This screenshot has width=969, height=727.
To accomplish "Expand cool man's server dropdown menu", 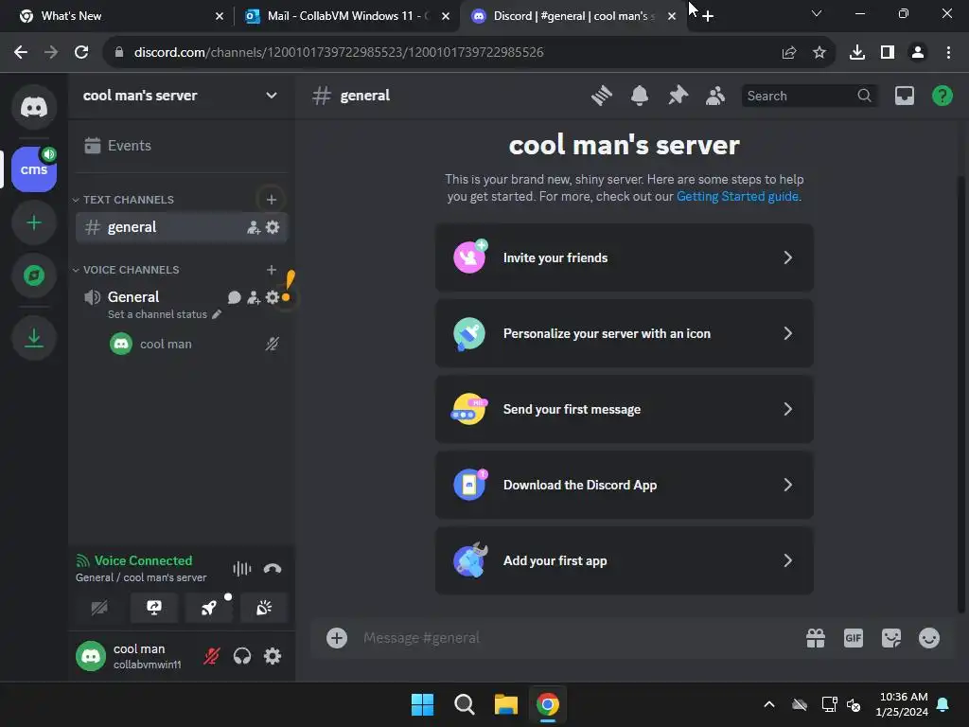I will [x=272, y=96].
